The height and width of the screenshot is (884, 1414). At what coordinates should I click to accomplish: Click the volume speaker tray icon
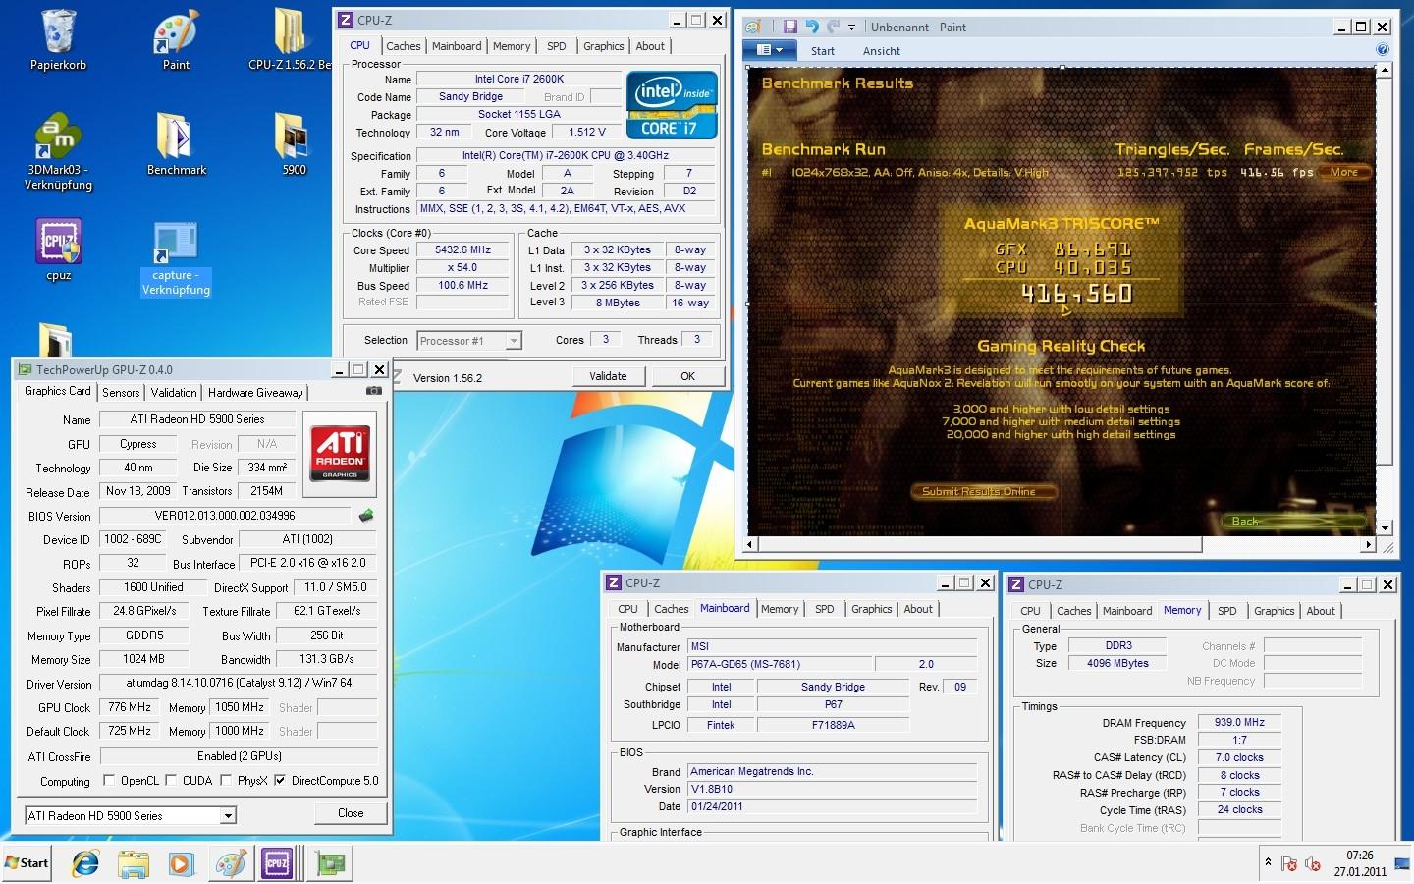[1314, 864]
